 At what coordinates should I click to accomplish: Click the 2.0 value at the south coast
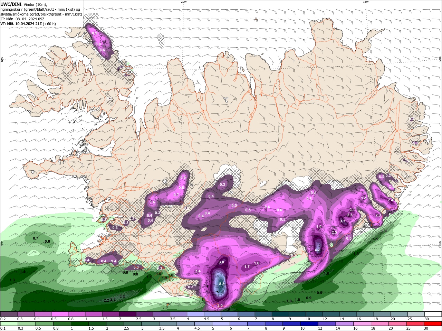(x=220, y=306)
